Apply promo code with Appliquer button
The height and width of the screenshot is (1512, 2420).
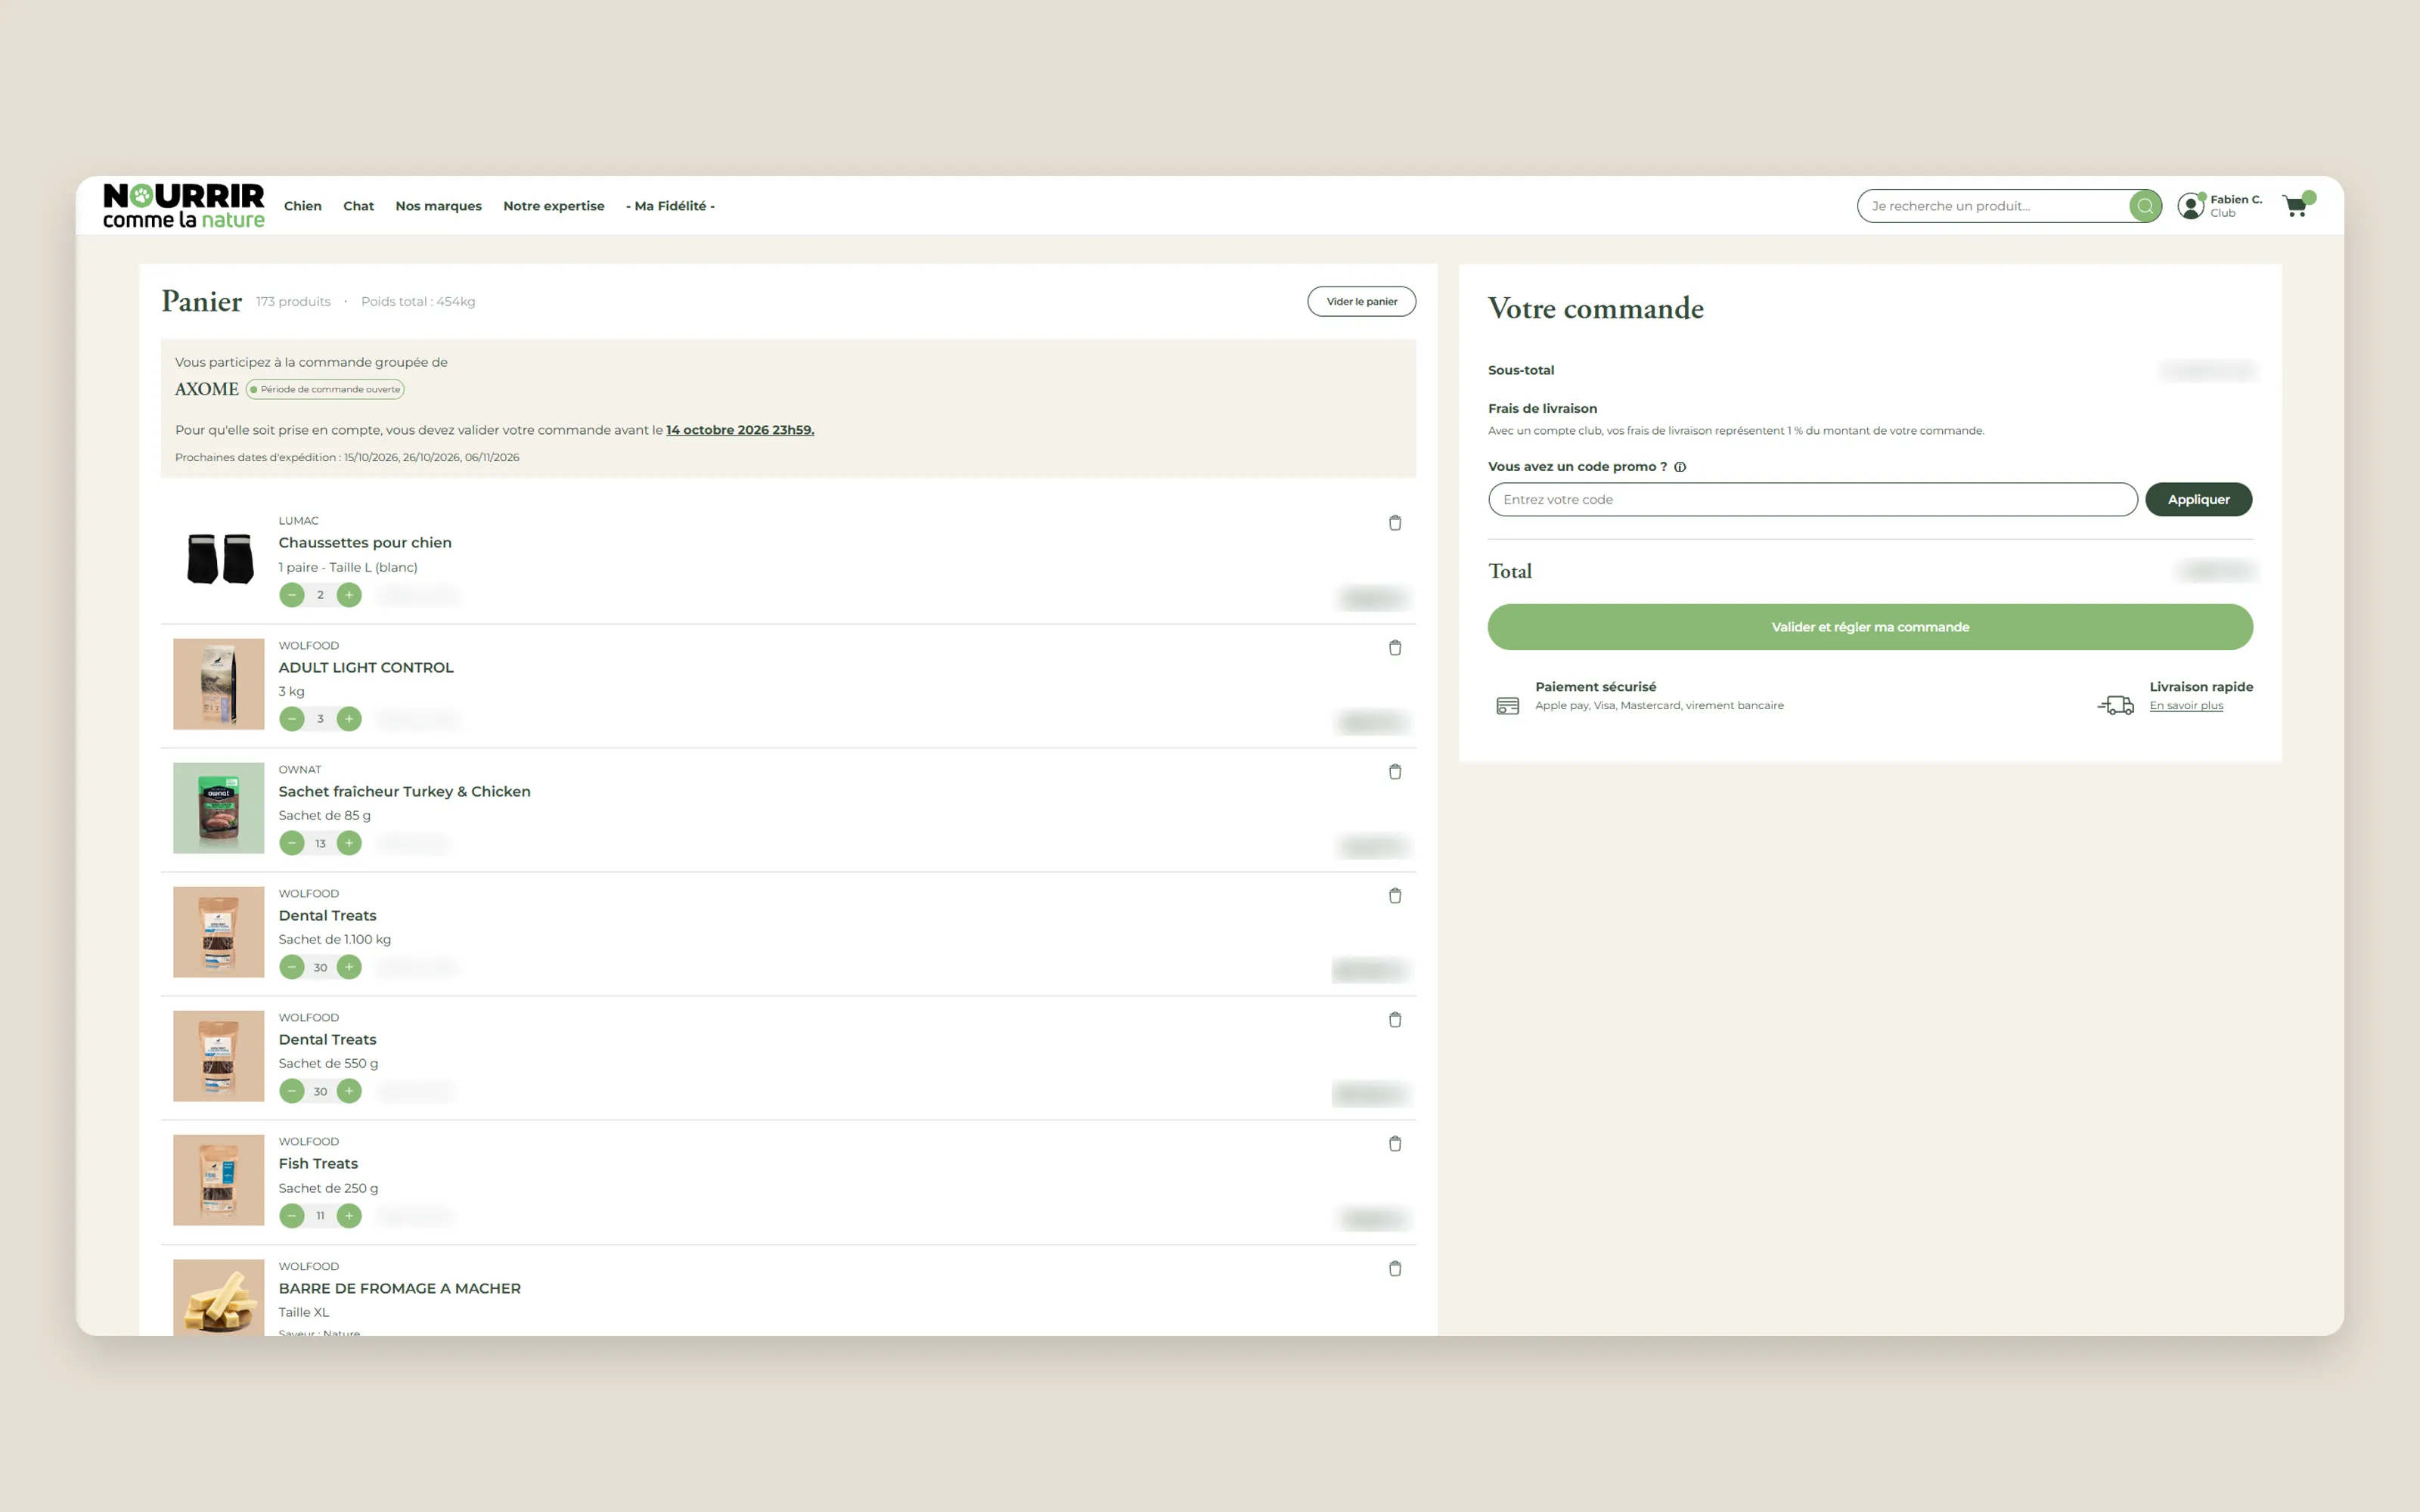2198,499
